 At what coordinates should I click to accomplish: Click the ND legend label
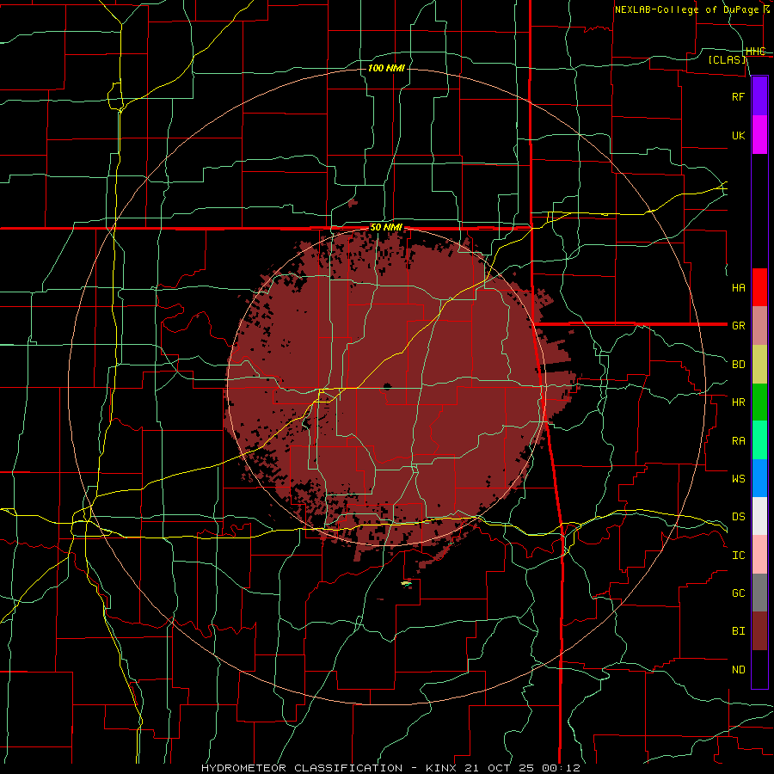coord(738,670)
